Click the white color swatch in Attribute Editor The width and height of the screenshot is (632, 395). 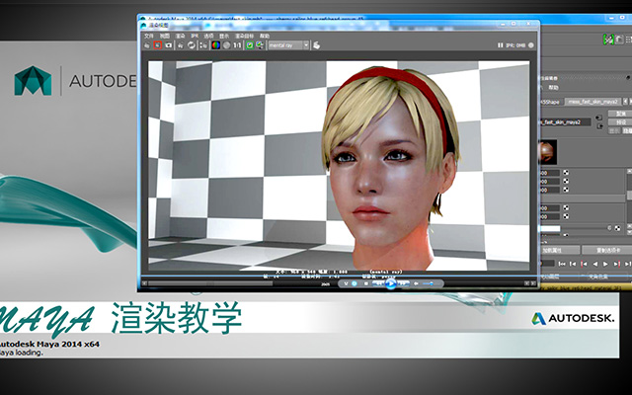[x=550, y=228]
